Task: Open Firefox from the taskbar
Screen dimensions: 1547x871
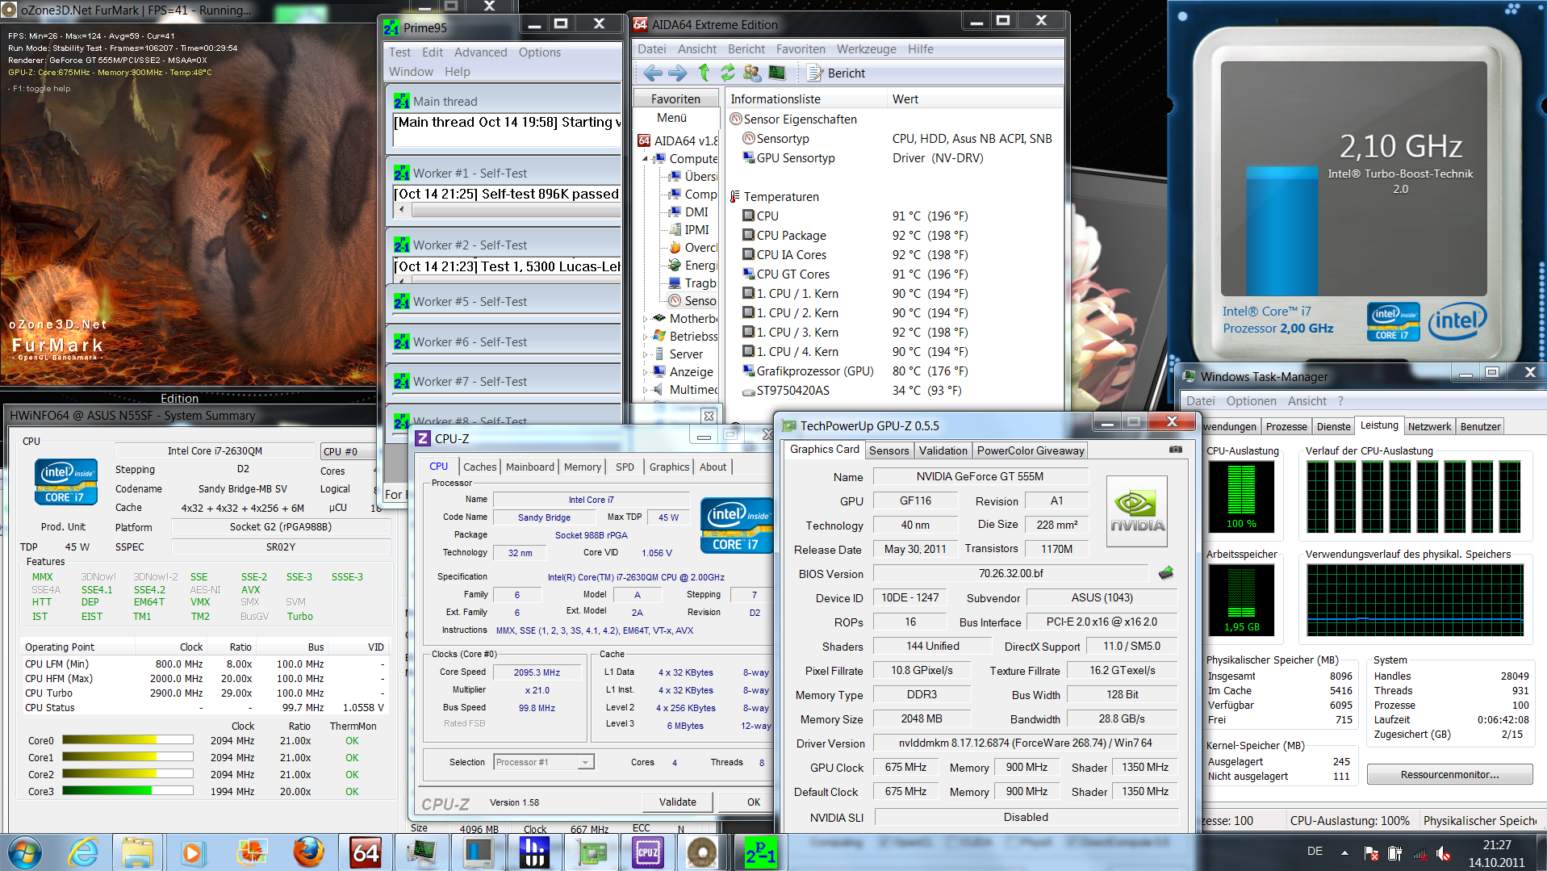Action: [x=308, y=852]
